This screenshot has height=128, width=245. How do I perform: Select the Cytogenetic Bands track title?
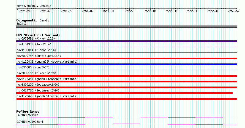coord(33,20)
